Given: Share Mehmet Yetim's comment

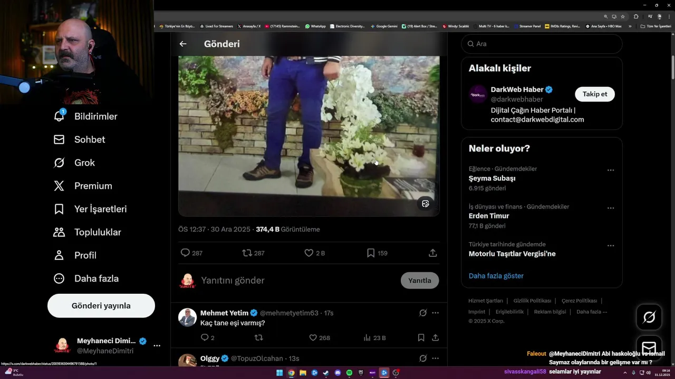Looking at the screenshot, I should click(x=436, y=337).
